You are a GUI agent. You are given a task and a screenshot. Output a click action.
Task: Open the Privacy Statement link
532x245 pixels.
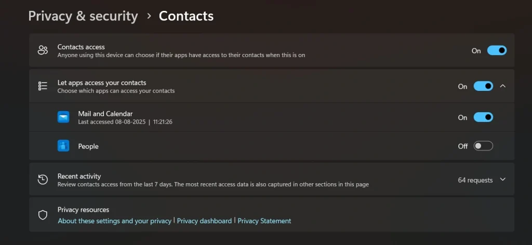coord(264,221)
